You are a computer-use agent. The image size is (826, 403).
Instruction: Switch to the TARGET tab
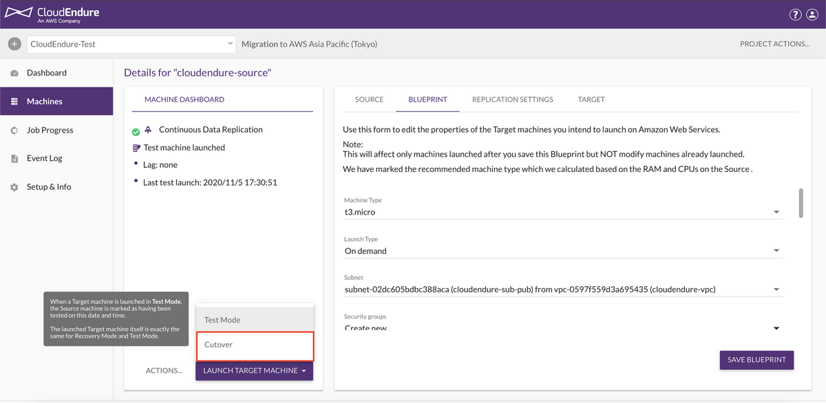[x=591, y=100]
